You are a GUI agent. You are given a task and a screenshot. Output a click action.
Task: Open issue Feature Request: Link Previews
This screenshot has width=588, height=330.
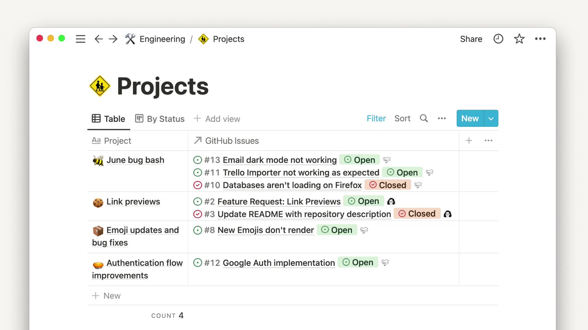279,202
